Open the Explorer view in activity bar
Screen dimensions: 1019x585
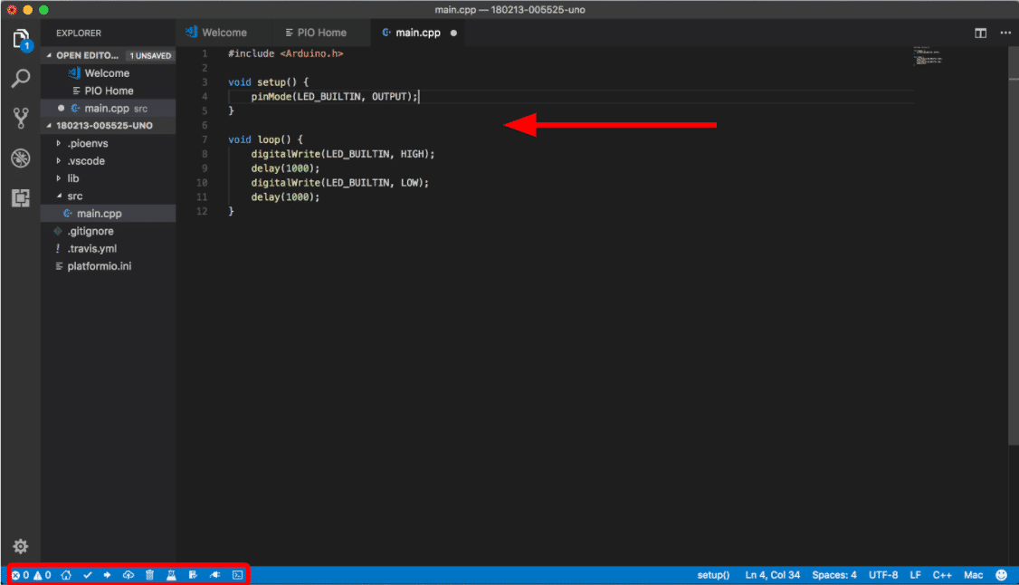tap(21, 40)
